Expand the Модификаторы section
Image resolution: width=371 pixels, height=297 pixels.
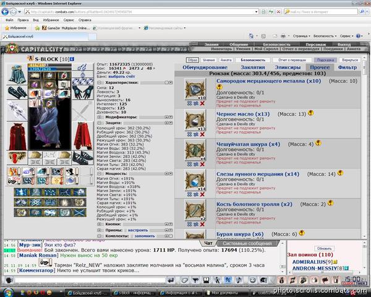(x=100, y=117)
